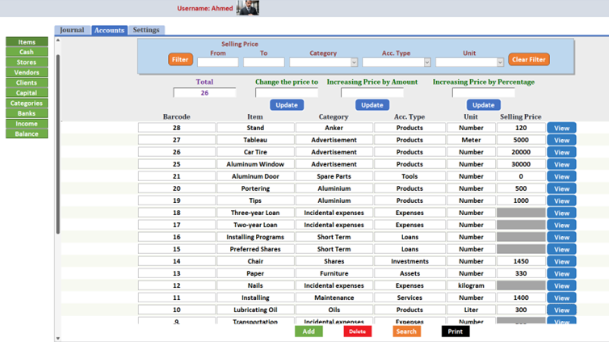View the Portering item row
The height and width of the screenshot is (342, 609).
(x=561, y=188)
